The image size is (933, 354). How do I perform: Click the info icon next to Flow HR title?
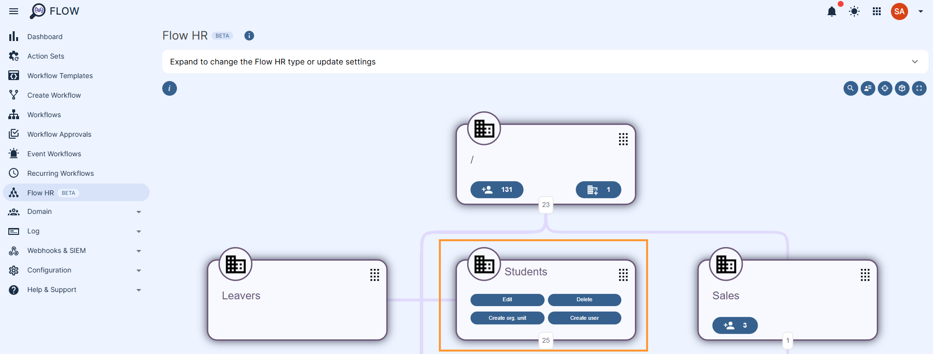coord(249,36)
